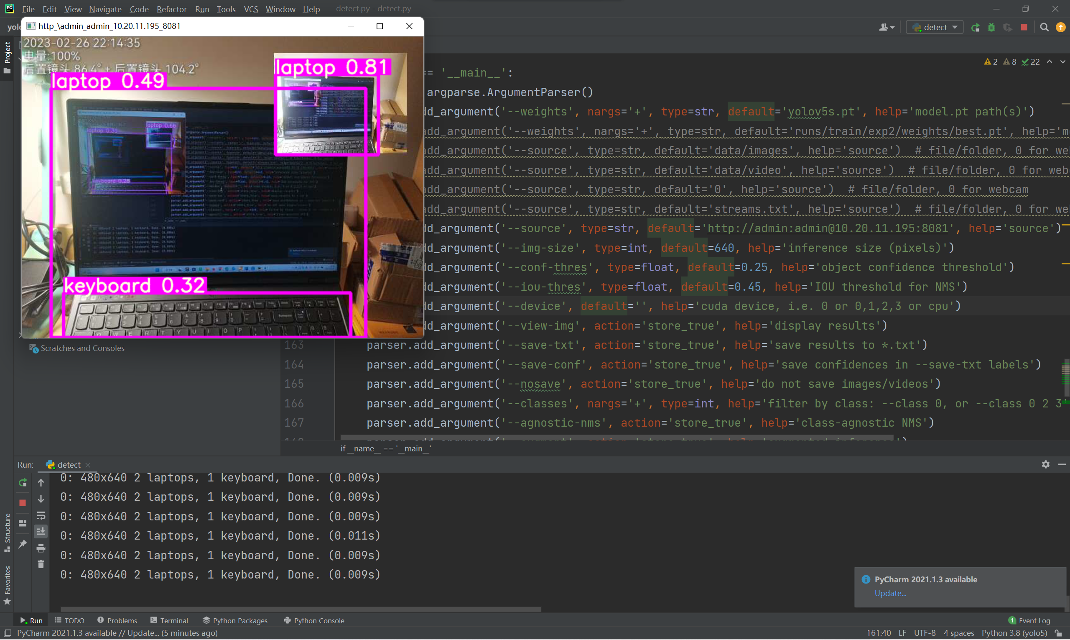Open the Event Log

tap(1029, 620)
